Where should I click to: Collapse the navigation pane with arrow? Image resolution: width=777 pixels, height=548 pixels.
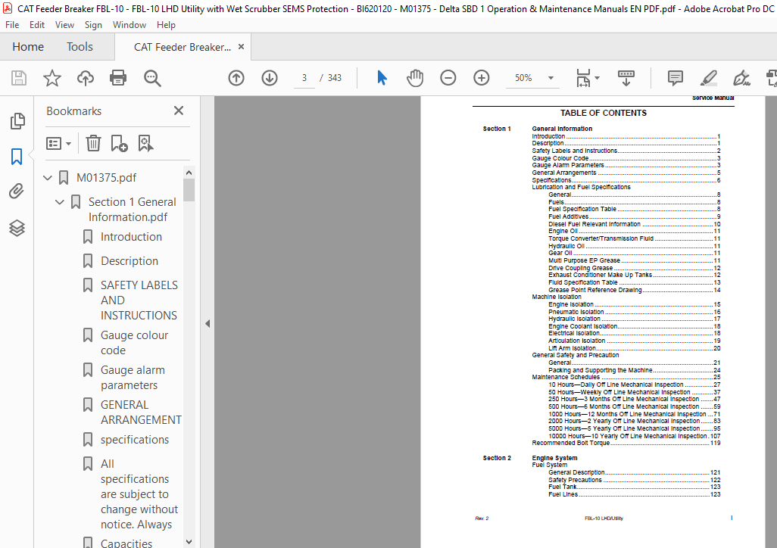[x=208, y=323]
